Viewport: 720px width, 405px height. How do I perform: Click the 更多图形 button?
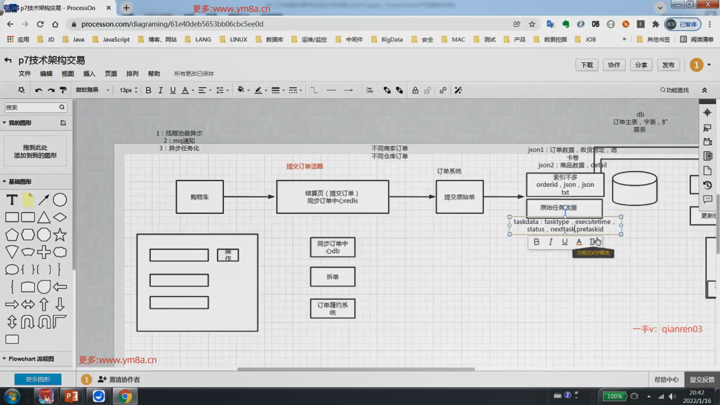(x=38, y=379)
